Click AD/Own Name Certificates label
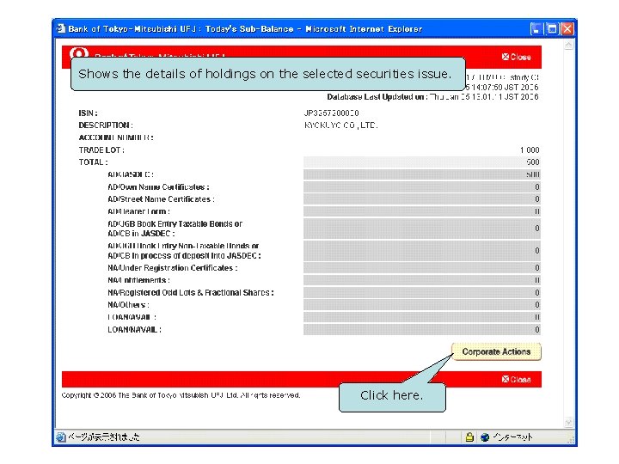Image resolution: width=619 pixels, height=464 pixels. click(x=158, y=187)
